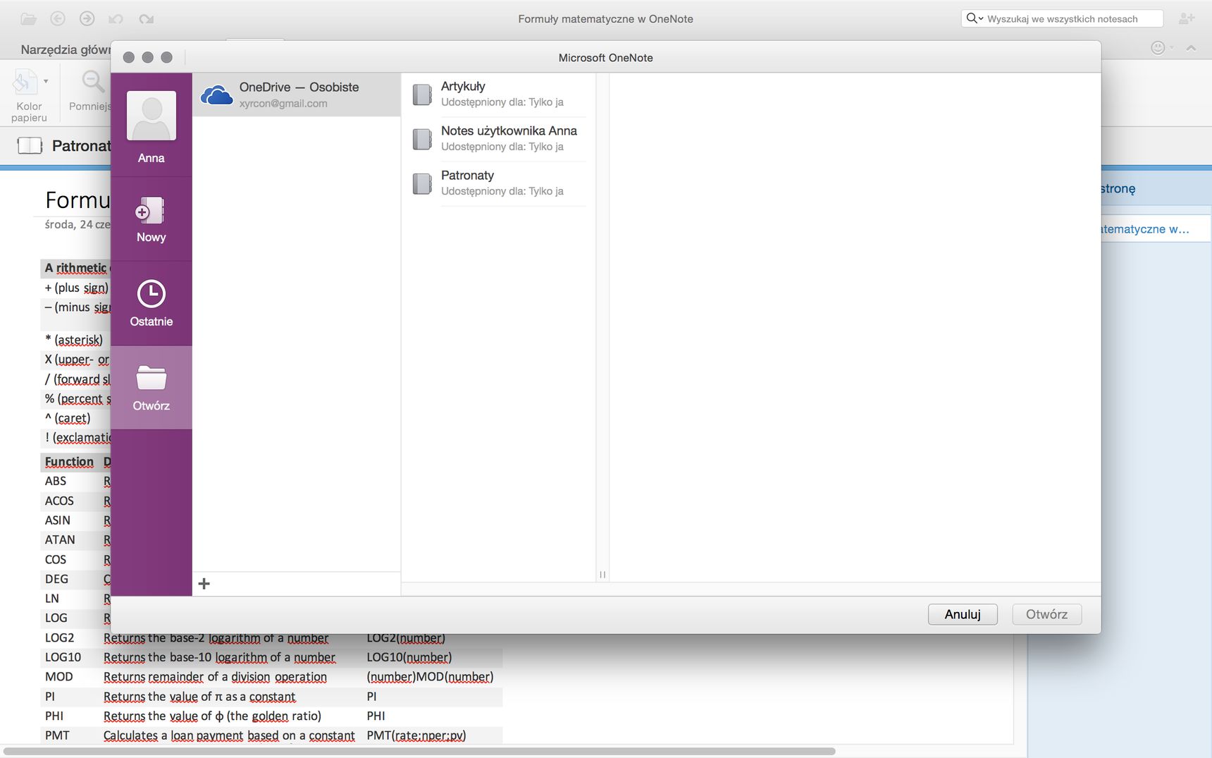The image size is (1212, 758).
Task: Click the search all notebooks field
Action: [x=1062, y=19]
